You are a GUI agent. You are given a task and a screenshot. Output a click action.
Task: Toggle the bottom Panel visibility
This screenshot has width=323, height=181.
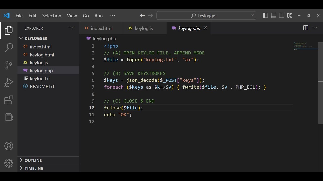click(274, 16)
